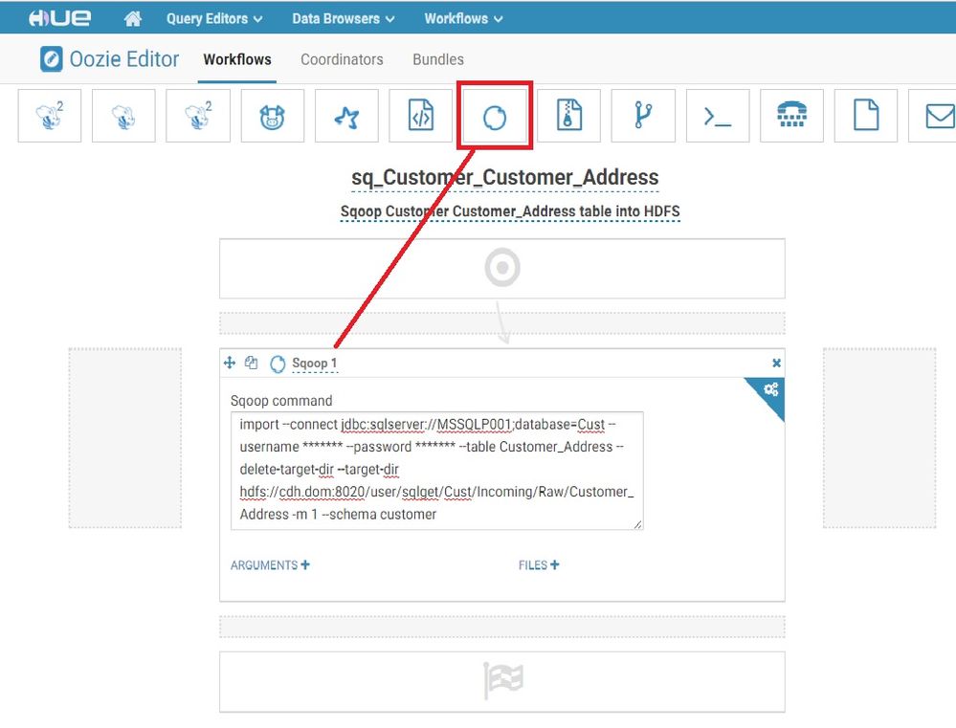
Task: Select the Java code file action icon
Action: click(421, 116)
